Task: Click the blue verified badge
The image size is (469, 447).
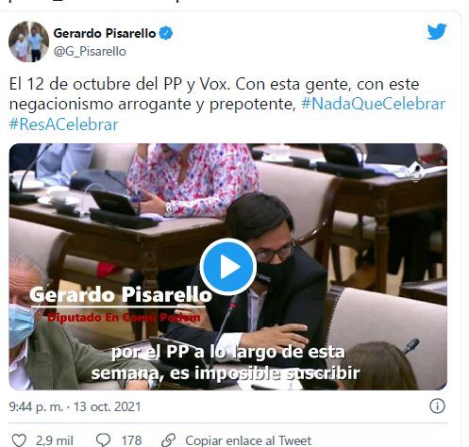Action: pyautogui.click(x=166, y=33)
